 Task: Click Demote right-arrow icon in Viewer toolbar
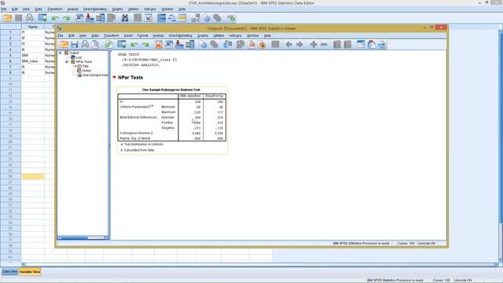(x=299, y=45)
